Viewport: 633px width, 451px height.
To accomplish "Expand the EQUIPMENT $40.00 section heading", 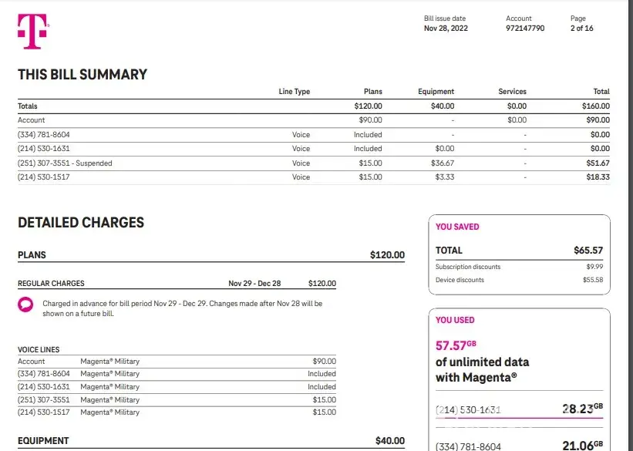I will (210, 441).
